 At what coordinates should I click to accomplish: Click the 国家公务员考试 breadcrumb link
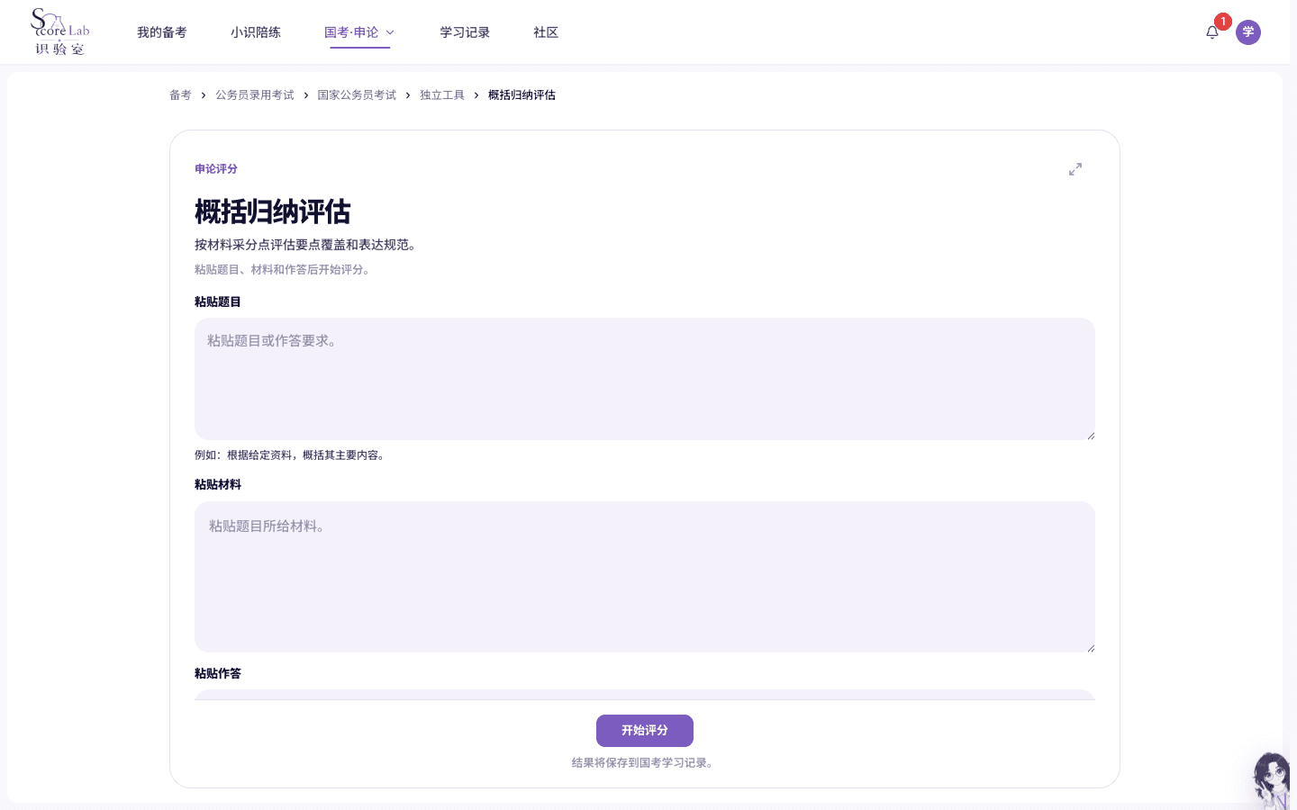coord(357,95)
